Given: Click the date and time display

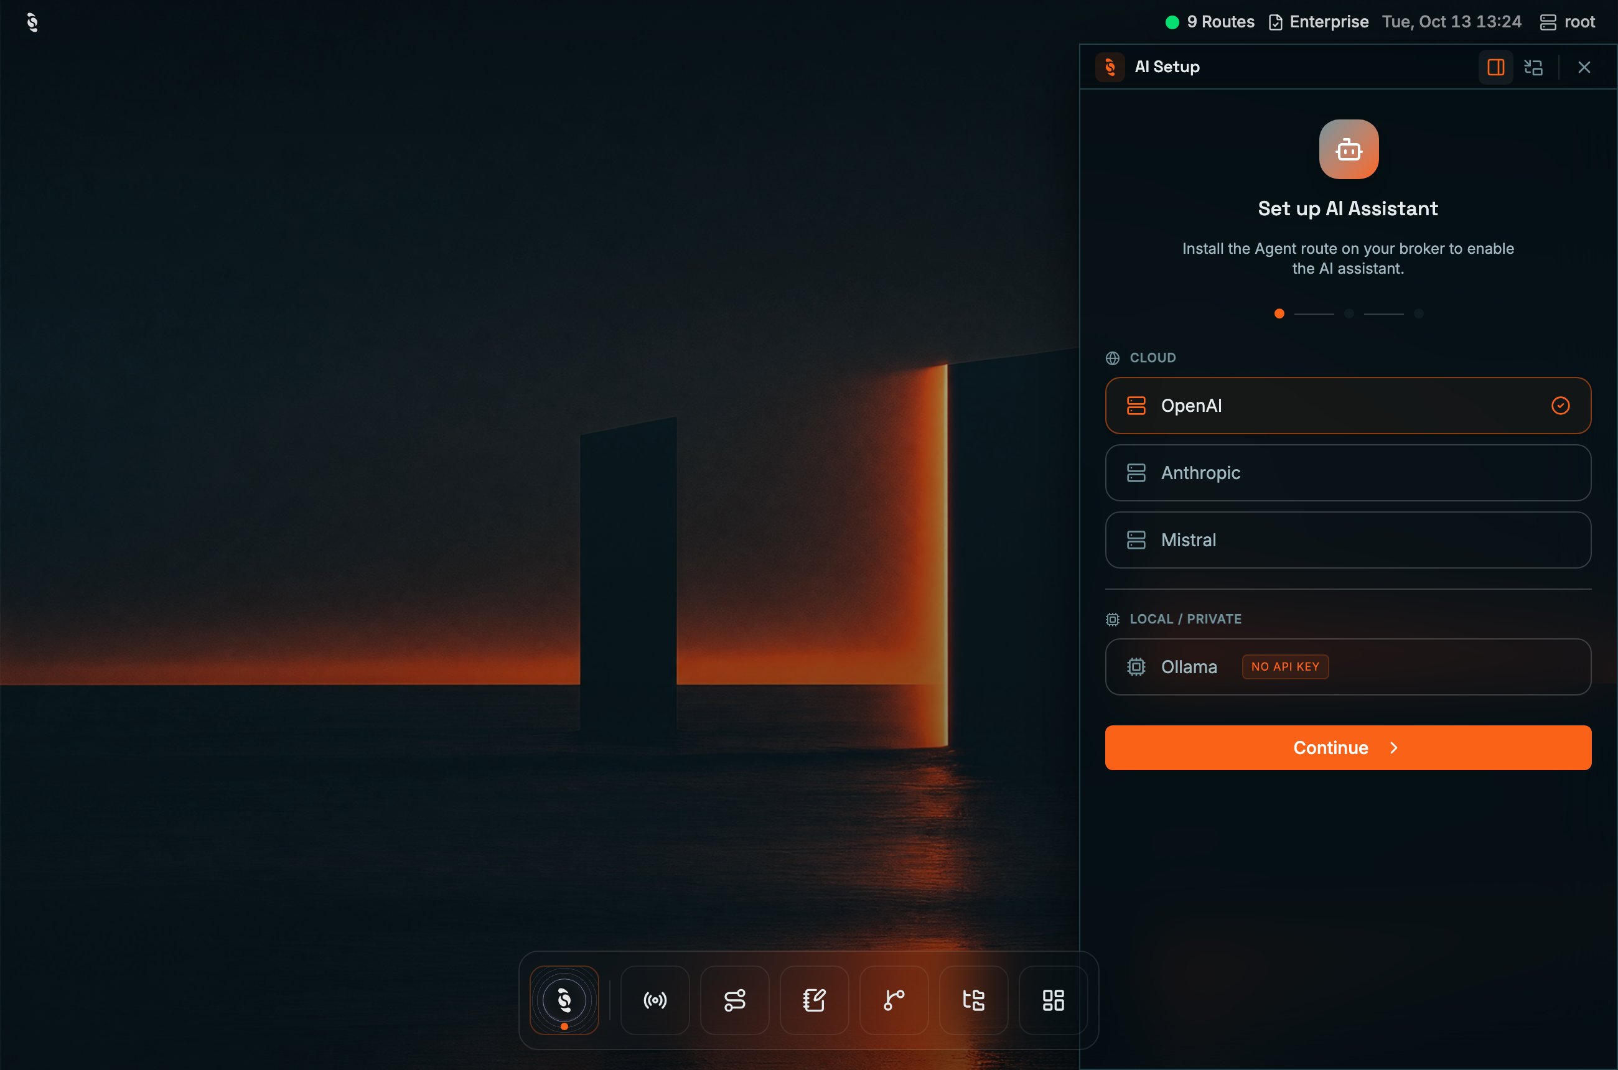Looking at the screenshot, I should click(x=1451, y=22).
